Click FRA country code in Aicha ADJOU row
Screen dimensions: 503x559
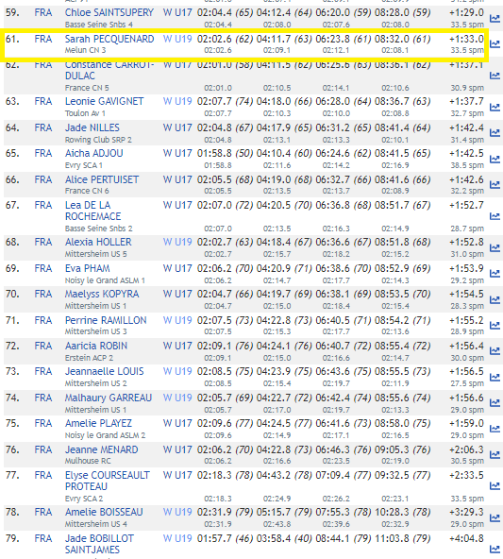pos(43,153)
